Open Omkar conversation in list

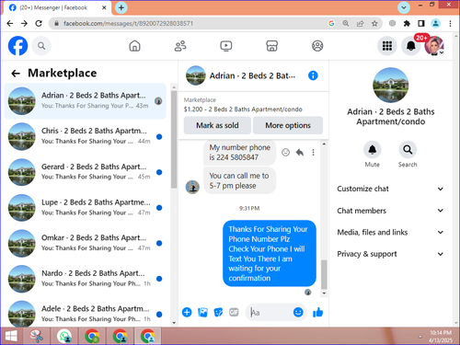pyautogui.click(x=86, y=243)
